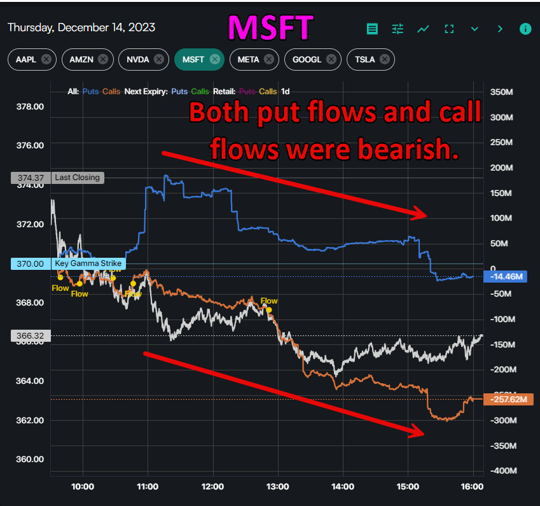
Task: Click the 350M flow axis label
Action: 501,92
